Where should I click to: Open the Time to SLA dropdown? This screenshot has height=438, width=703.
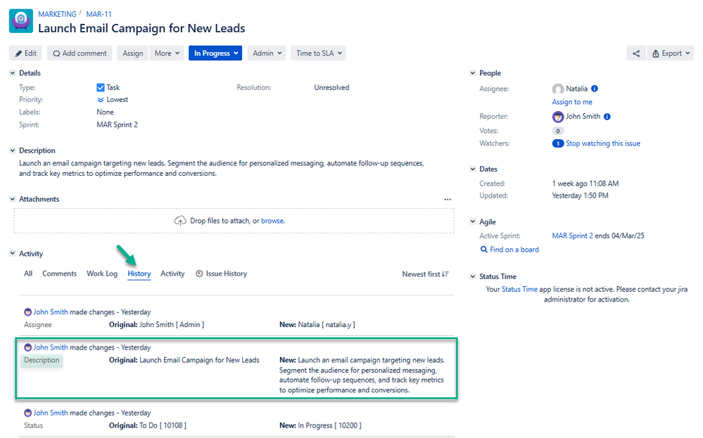click(x=319, y=53)
